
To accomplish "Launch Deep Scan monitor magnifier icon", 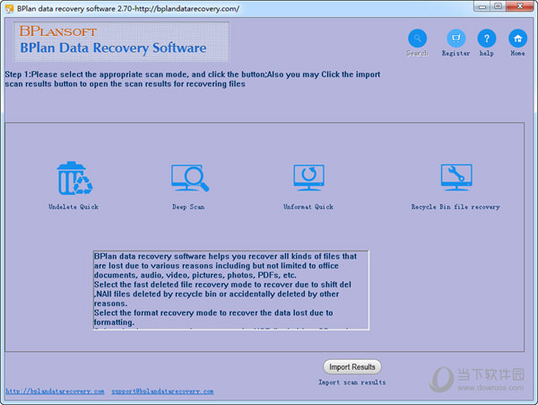I will pos(190,178).
